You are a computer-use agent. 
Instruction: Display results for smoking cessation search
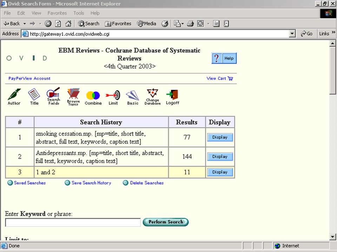pyautogui.click(x=220, y=137)
